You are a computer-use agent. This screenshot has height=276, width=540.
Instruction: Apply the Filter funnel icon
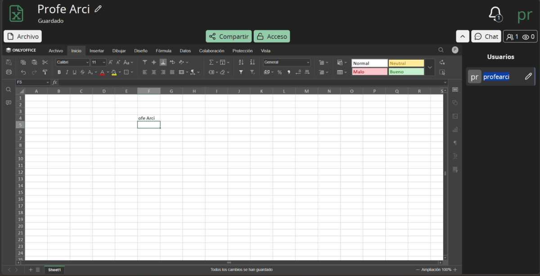coord(241,72)
